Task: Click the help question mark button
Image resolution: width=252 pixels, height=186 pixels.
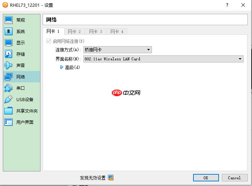Action: [227, 5]
